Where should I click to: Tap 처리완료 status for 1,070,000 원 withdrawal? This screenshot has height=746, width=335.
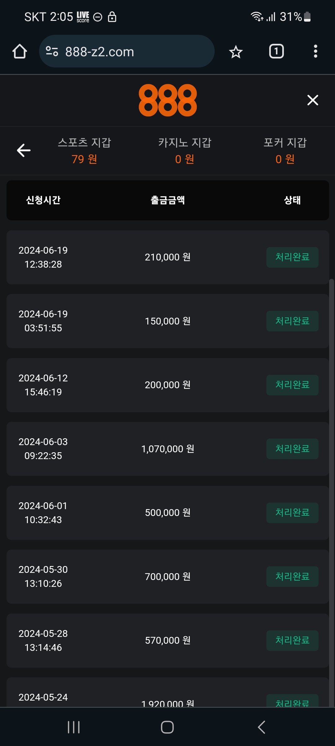click(292, 449)
